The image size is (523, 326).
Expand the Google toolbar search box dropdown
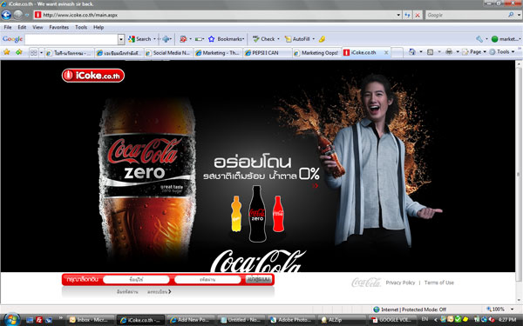(121, 39)
